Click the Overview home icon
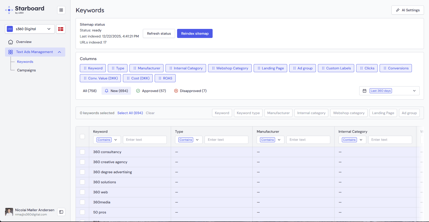429x222 pixels. pyautogui.click(x=11, y=42)
